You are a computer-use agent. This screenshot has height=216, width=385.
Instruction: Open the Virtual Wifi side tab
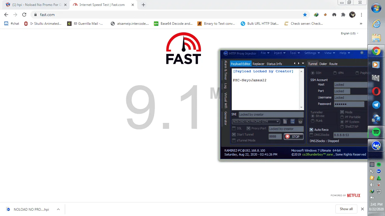click(225, 100)
